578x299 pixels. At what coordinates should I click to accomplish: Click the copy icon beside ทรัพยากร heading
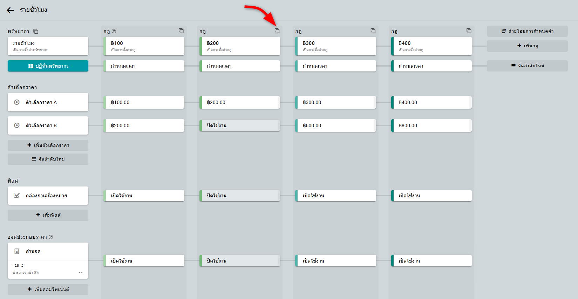click(x=36, y=31)
